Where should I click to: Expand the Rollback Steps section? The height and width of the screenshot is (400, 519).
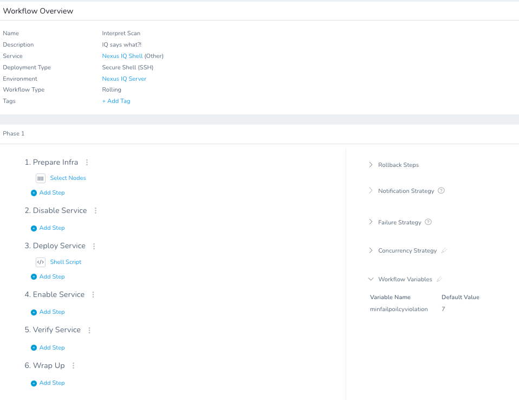[x=371, y=165]
